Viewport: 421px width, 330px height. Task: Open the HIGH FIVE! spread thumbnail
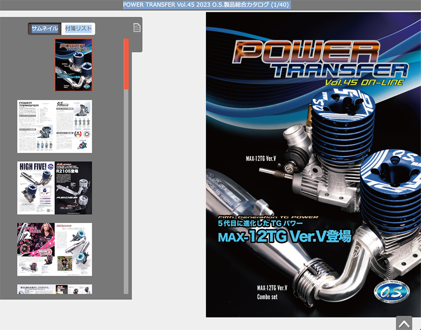click(x=55, y=188)
